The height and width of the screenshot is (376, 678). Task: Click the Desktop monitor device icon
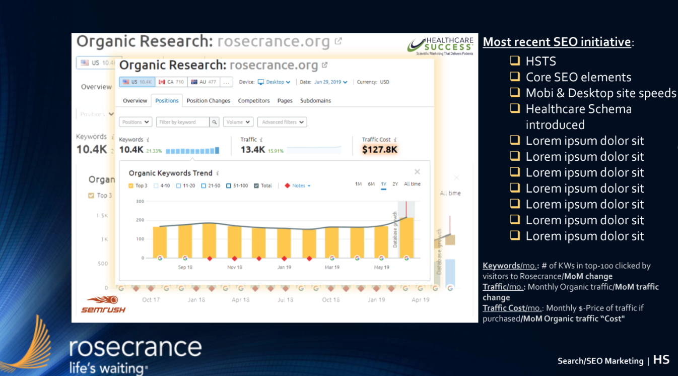[x=261, y=82]
